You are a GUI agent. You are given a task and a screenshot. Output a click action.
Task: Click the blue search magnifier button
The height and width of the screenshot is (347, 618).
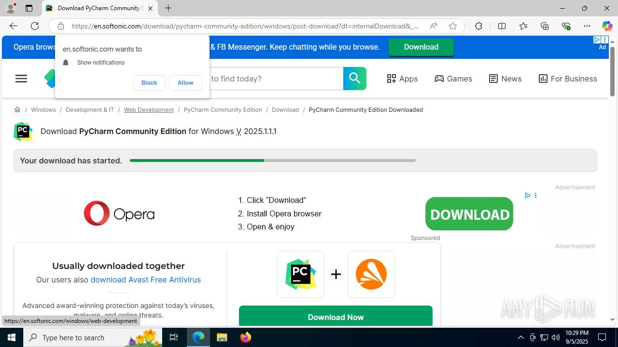[x=355, y=79]
